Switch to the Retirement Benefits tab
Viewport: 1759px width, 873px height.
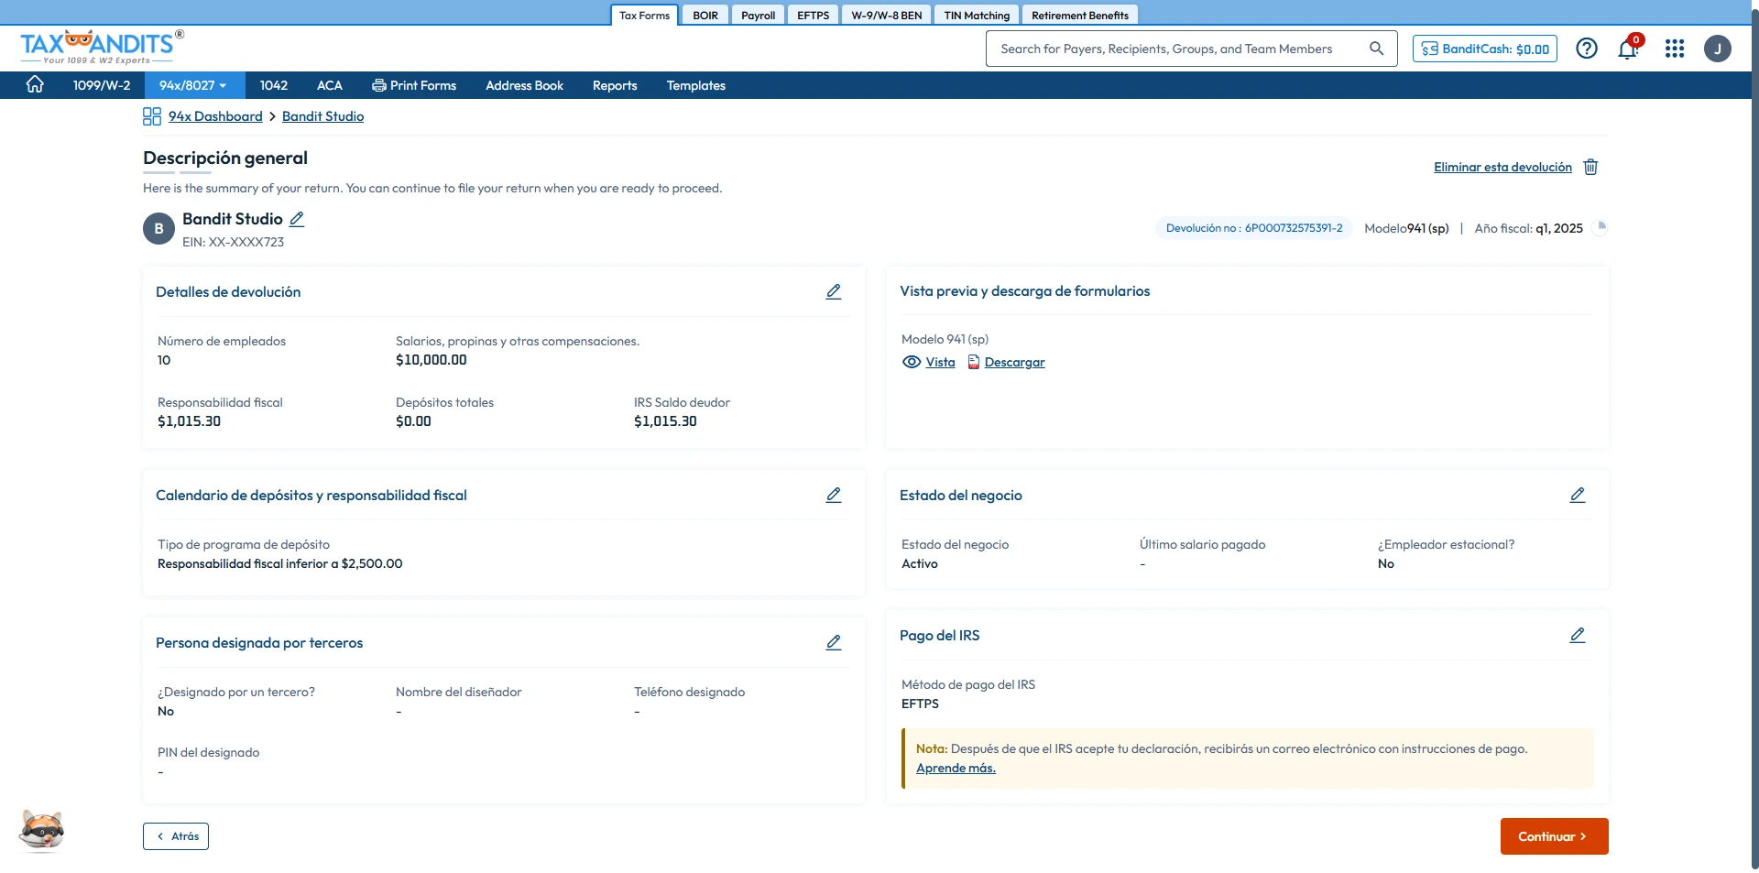[x=1080, y=15]
